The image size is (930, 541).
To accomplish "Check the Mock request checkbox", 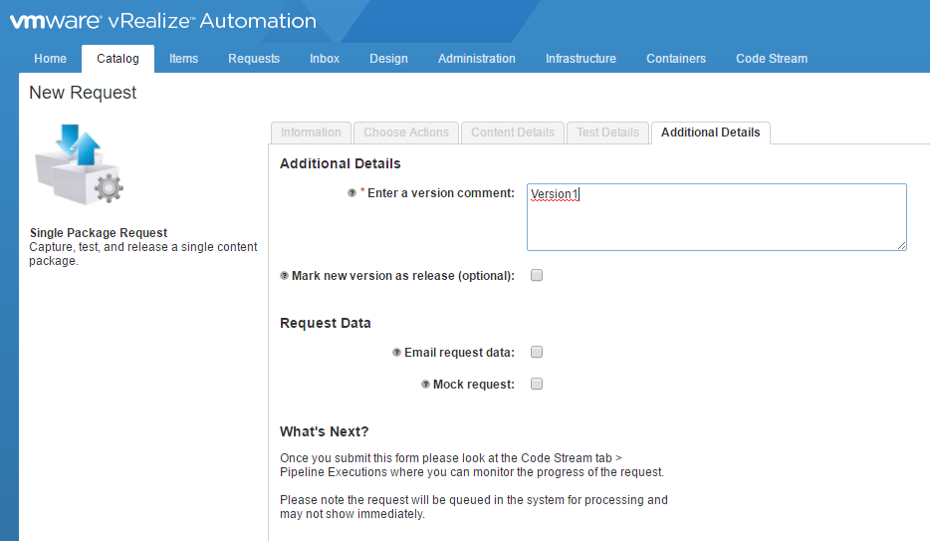I will pyautogui.click(x=537, y=384).
